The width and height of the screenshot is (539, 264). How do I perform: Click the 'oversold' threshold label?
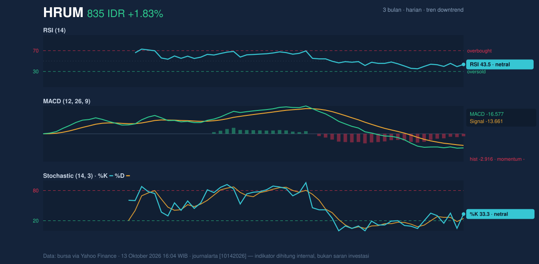(477, 71)
